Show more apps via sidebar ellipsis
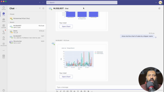 [x=4, y=51]
